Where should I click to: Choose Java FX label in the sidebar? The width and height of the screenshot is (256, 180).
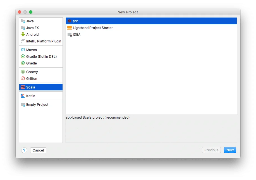point(32,28)
